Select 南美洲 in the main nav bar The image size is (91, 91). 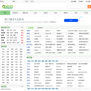click(66, 13)
